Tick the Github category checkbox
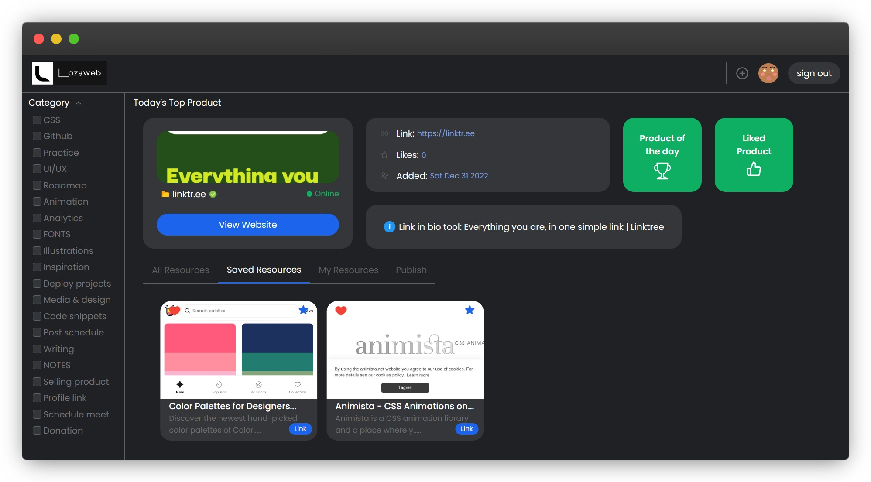 tap(37, 136)
